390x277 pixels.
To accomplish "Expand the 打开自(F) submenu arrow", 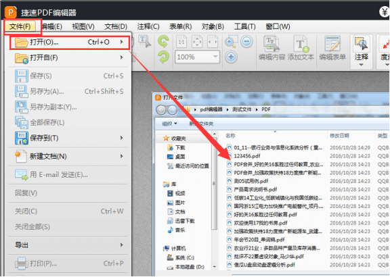I will tap(122, 57).
